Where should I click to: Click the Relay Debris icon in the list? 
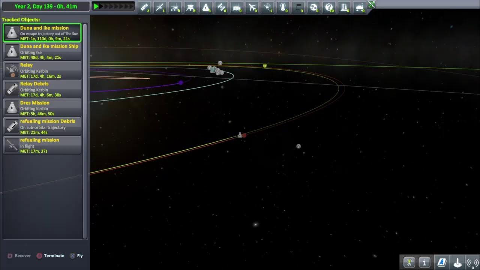(12, 89)
